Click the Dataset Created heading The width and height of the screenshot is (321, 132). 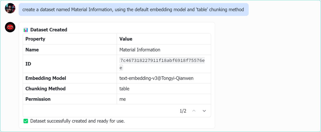[49, 30]
